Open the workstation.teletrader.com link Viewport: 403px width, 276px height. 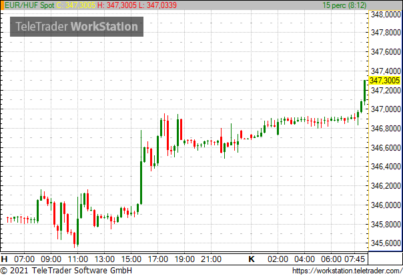click(348, 271)
